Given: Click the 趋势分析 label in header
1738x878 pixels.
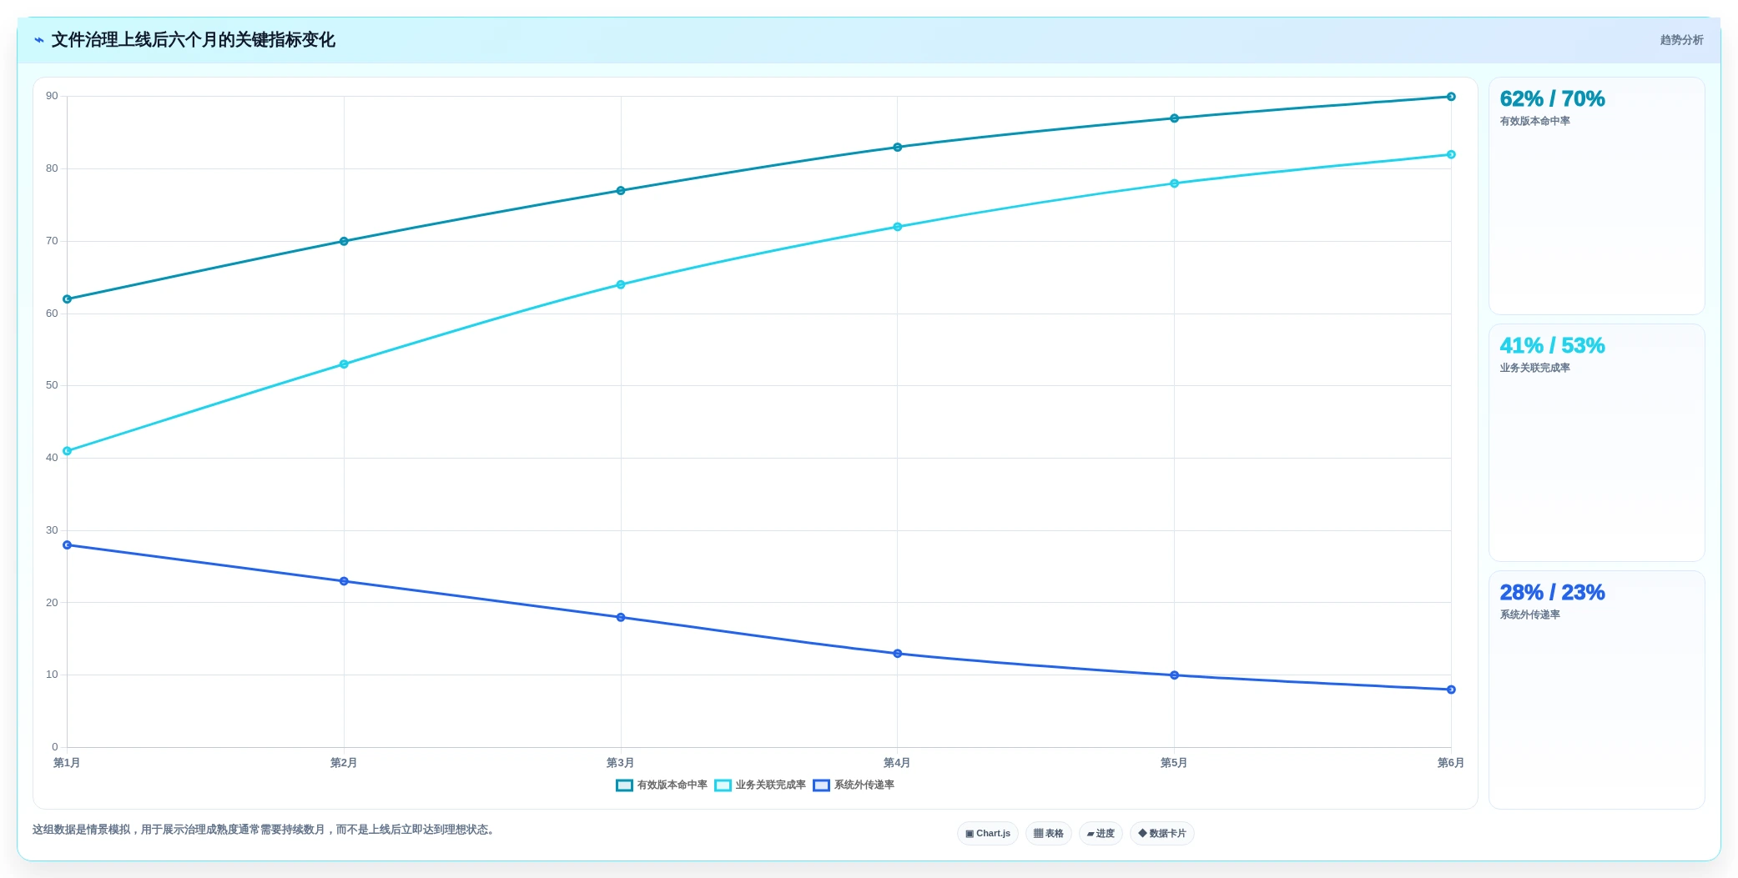Looking at the screenshot, I should [x=1681, y=40].
